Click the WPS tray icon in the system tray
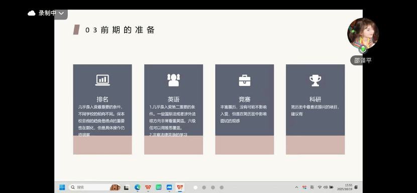Viewport: 417px width, 193px height. 304,187
